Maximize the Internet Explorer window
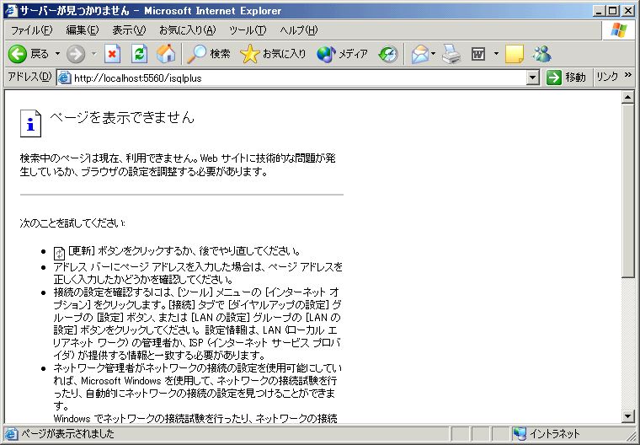This screenshot has width=640, height=445. (x=612, y=11)
